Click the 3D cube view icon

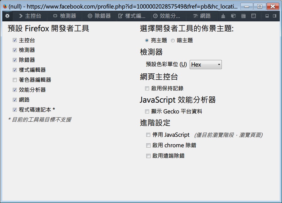[x=233, y=16]
